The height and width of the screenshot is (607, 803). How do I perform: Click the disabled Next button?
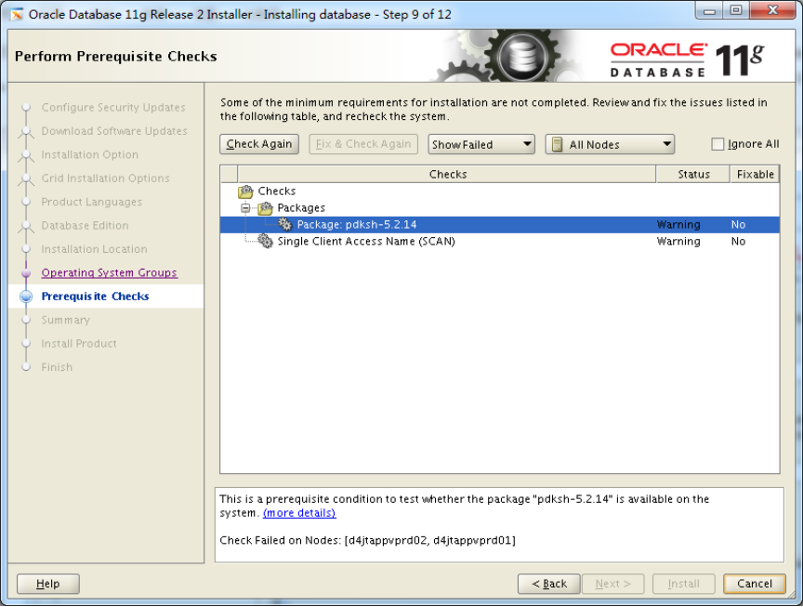click(613, 584)
